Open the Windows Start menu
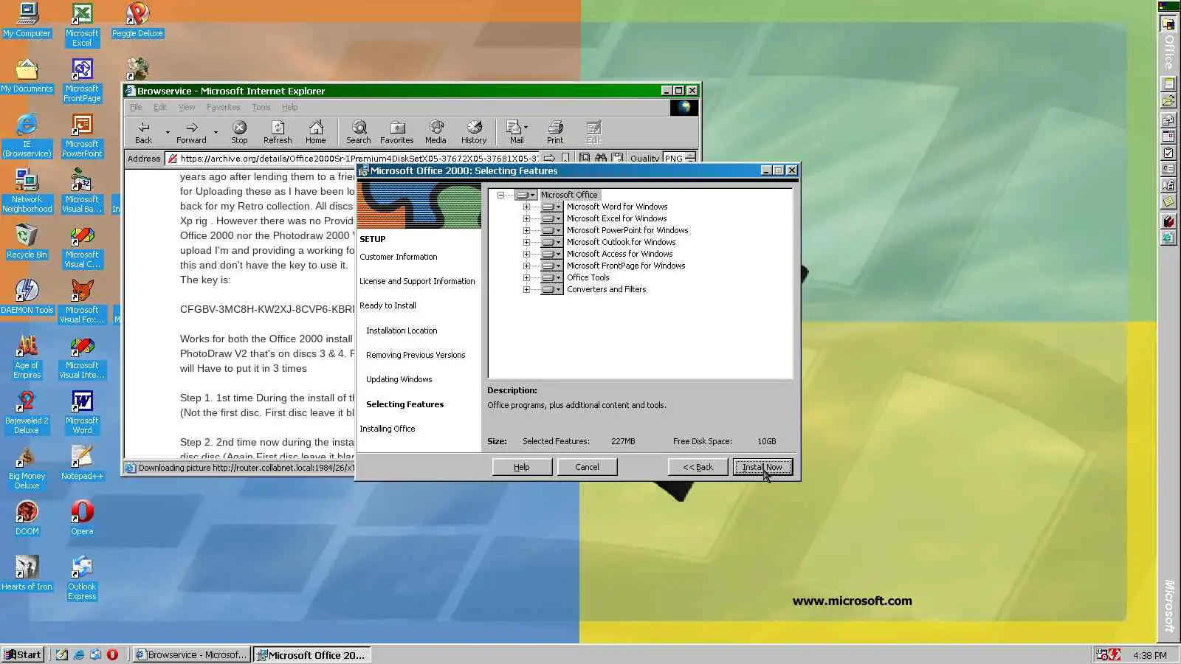This screenshot has height=664, width=1181. (x=23, y=654)
